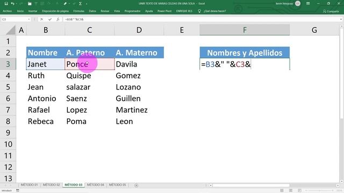344x193 pixels.
Task: Click the lightbulb Tell Me icon
Action: [199, 11]
